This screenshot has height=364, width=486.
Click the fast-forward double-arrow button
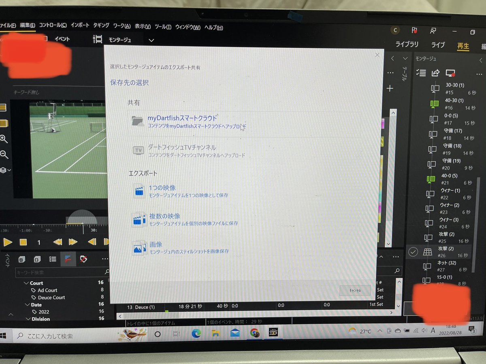(73, 242)
